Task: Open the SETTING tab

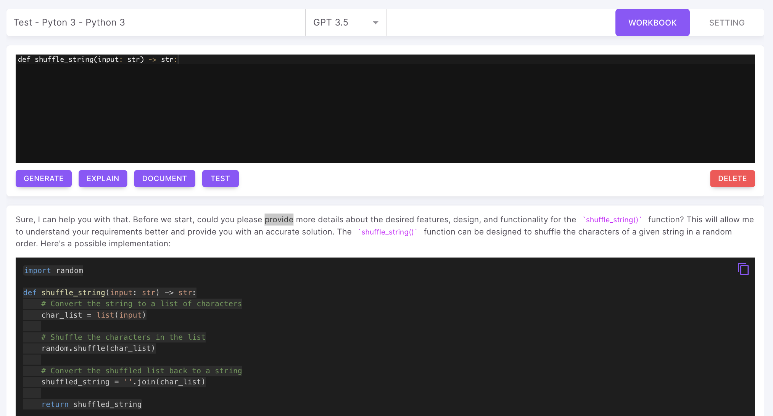Action: (727, 22)
